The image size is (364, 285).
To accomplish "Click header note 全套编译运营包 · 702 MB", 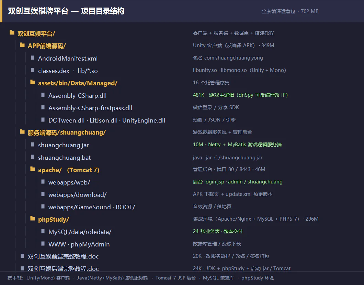I will pos(290,11).
